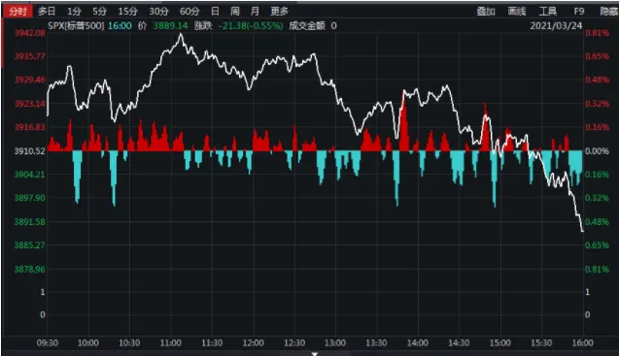Choose the 5分 five-minute interval

click(99, 12)
